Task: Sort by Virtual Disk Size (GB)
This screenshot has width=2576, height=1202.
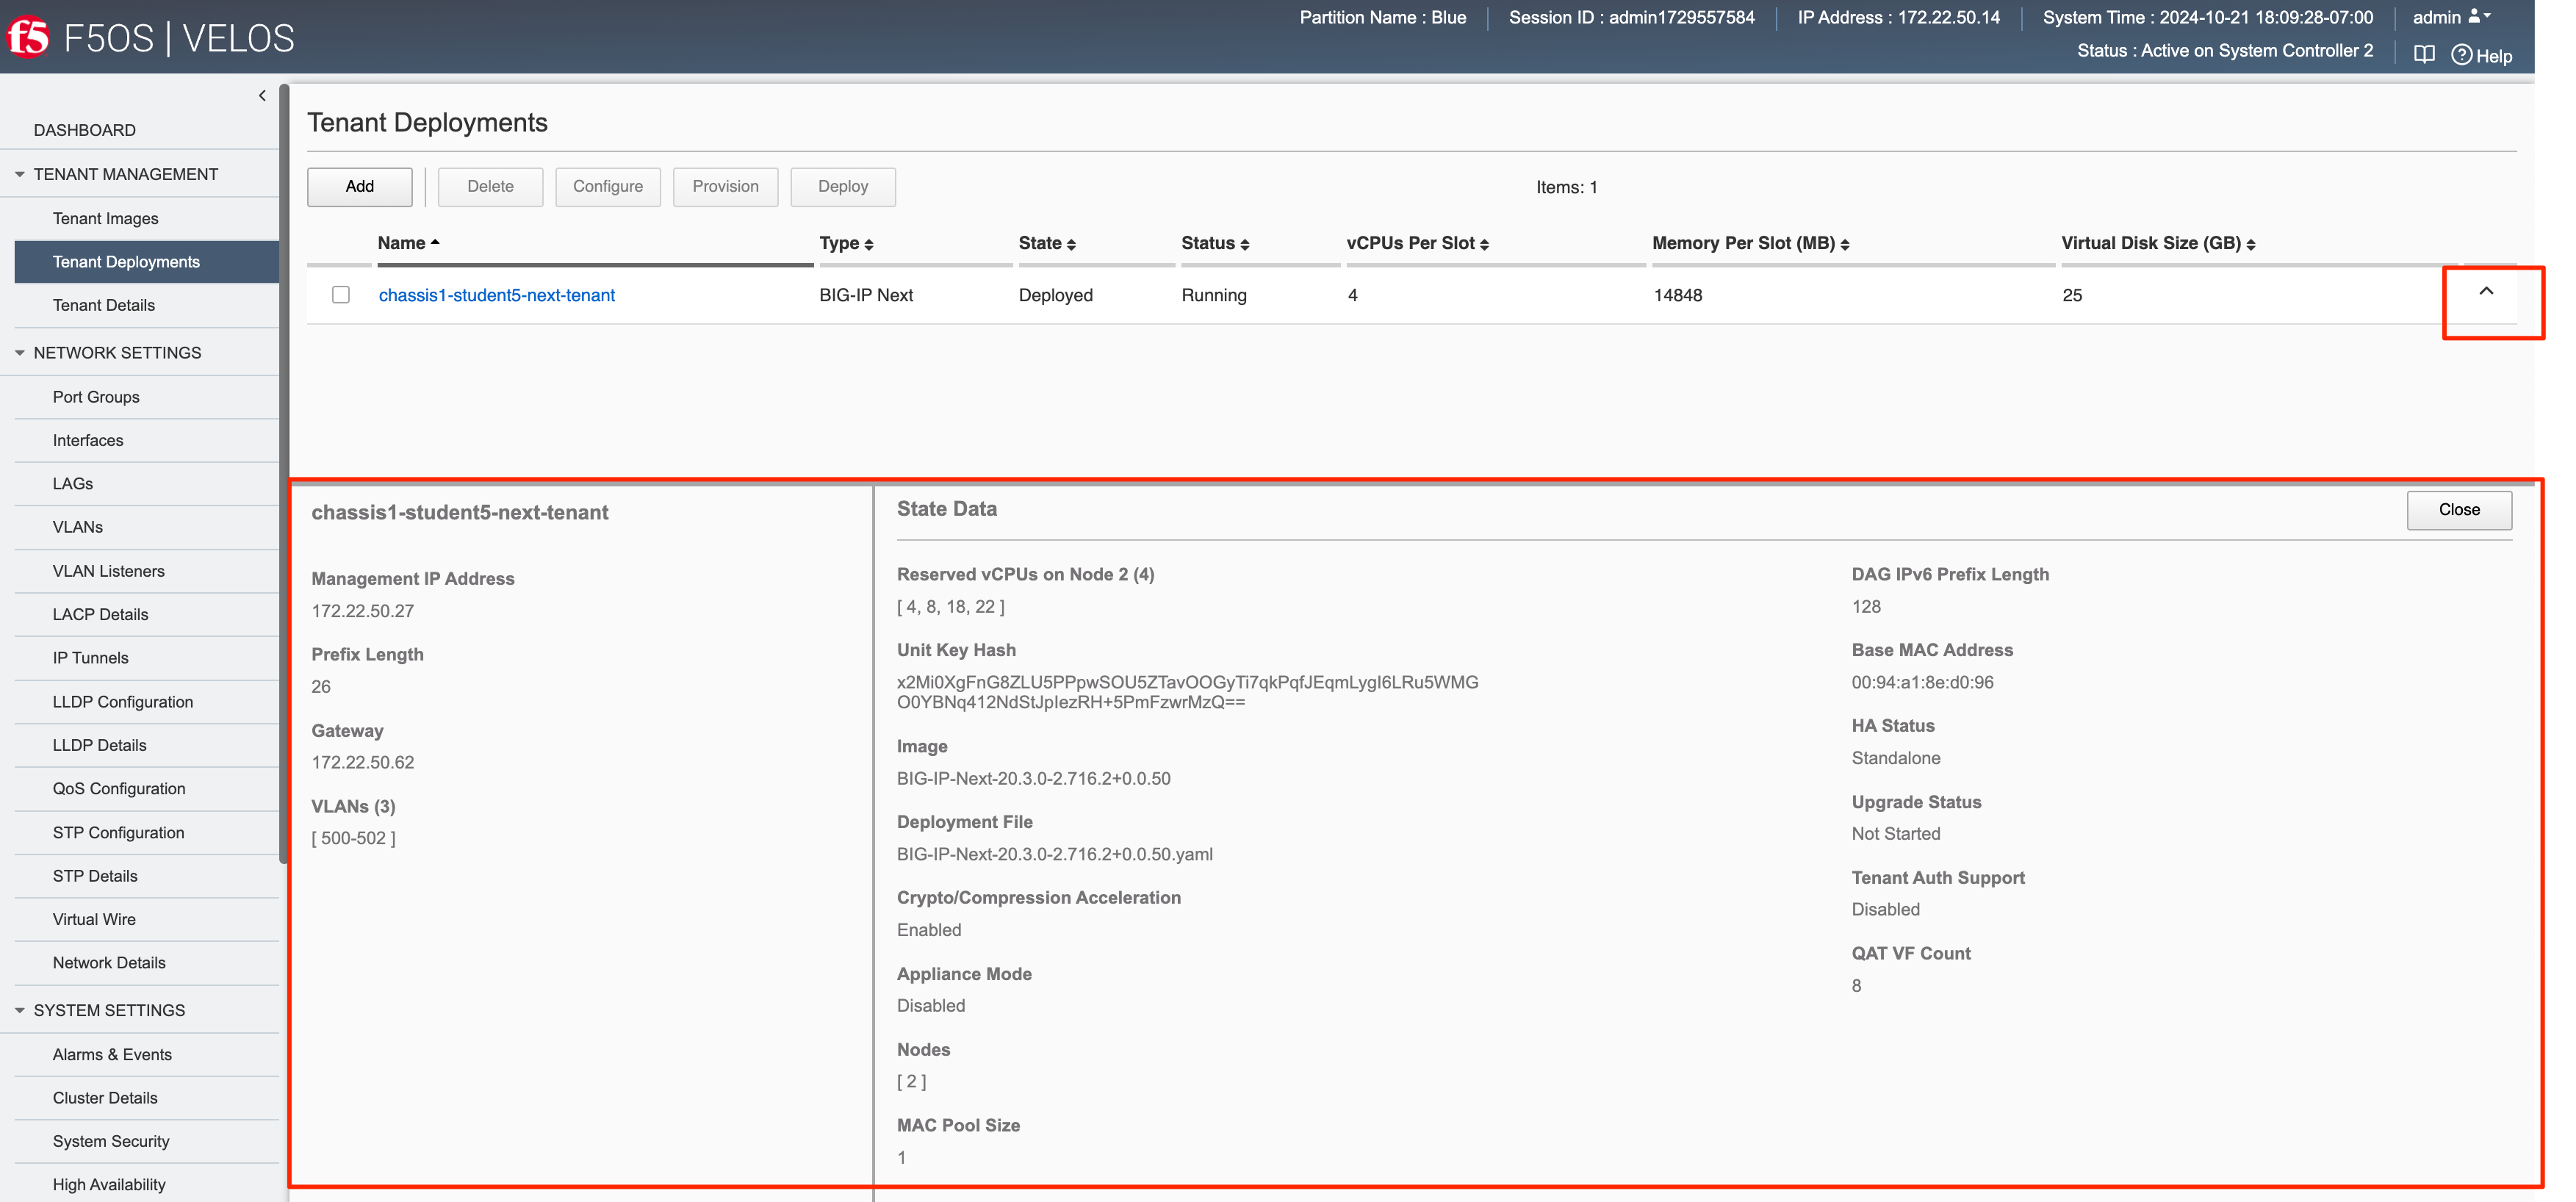Action: click(x=2158, y=243)
